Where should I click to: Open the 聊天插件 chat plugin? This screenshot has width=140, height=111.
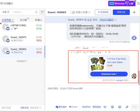(61, 107)
